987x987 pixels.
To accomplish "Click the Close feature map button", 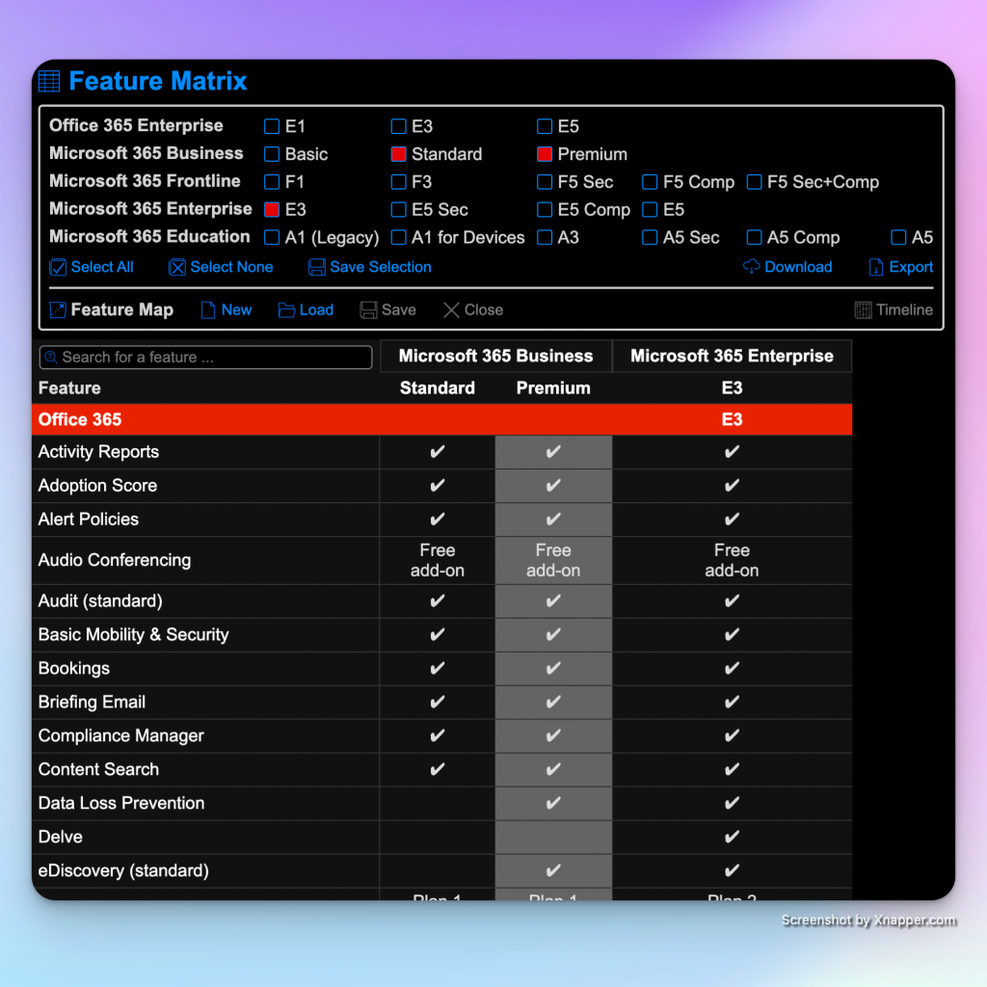I will (x=473, y=310).
